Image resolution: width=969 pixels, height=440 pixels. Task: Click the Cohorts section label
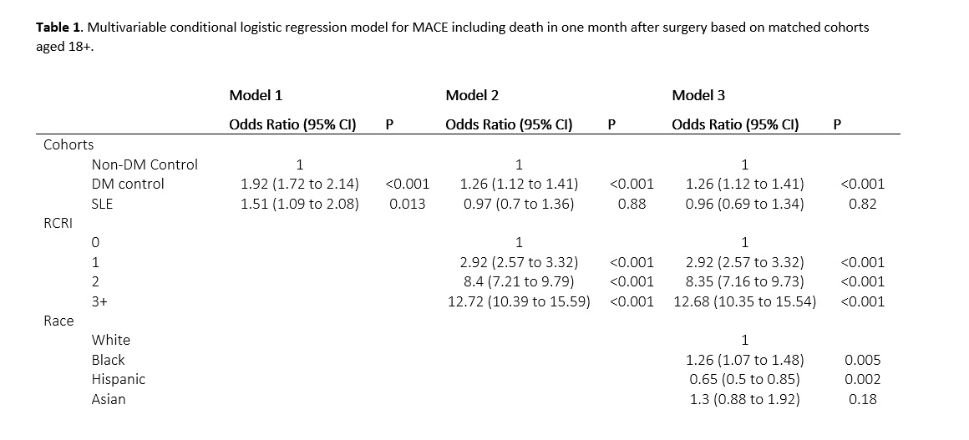pos(68,144)
